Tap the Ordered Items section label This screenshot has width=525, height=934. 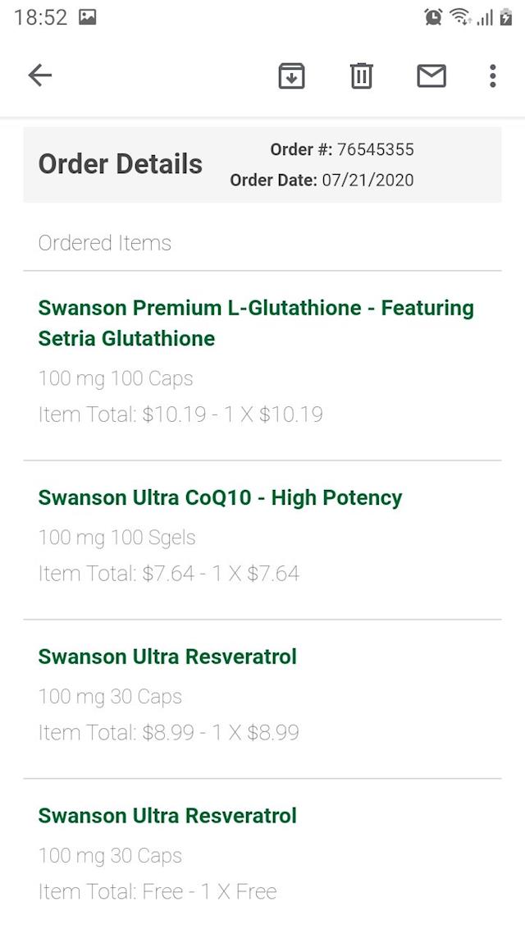coord(105,243)
